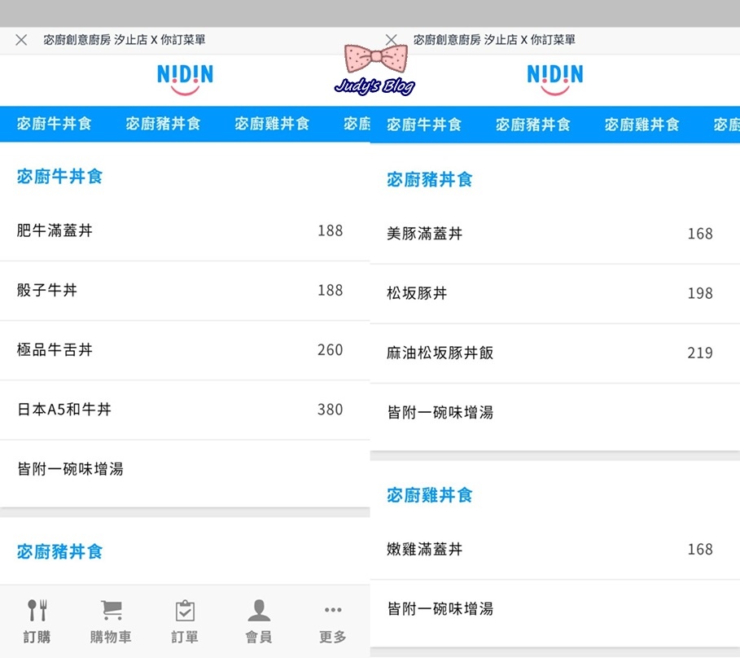Click the 380 price of 日本A5和牛丼

[x=331, y=410]
